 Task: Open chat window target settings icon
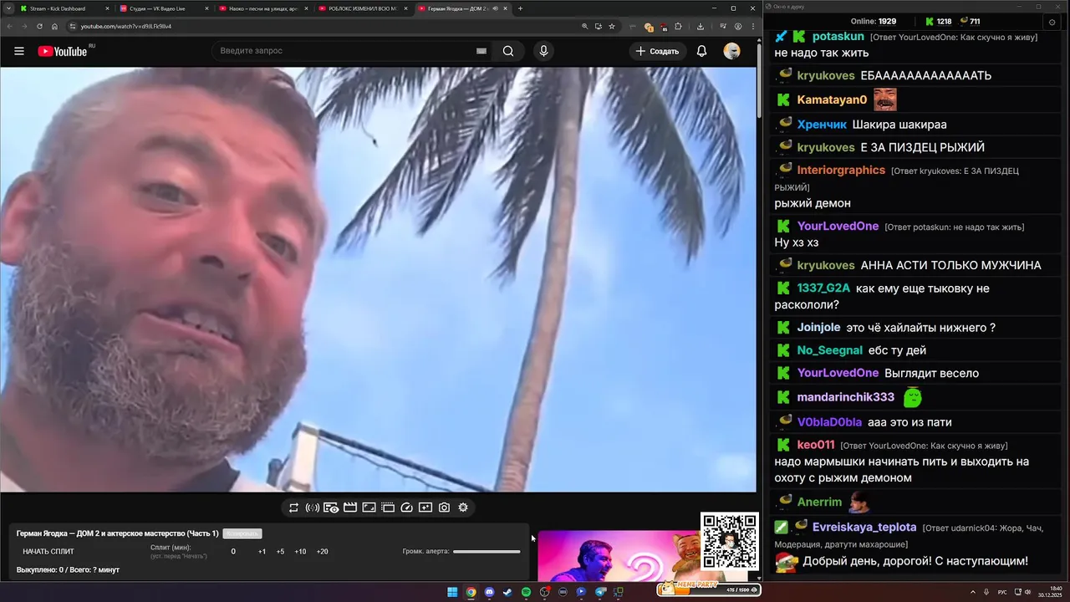pos(1052,22)
